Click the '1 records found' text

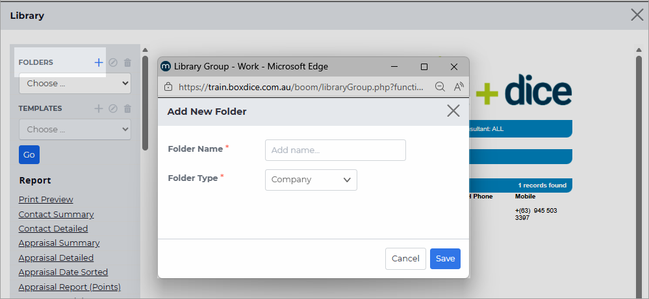tap(542, 185)
